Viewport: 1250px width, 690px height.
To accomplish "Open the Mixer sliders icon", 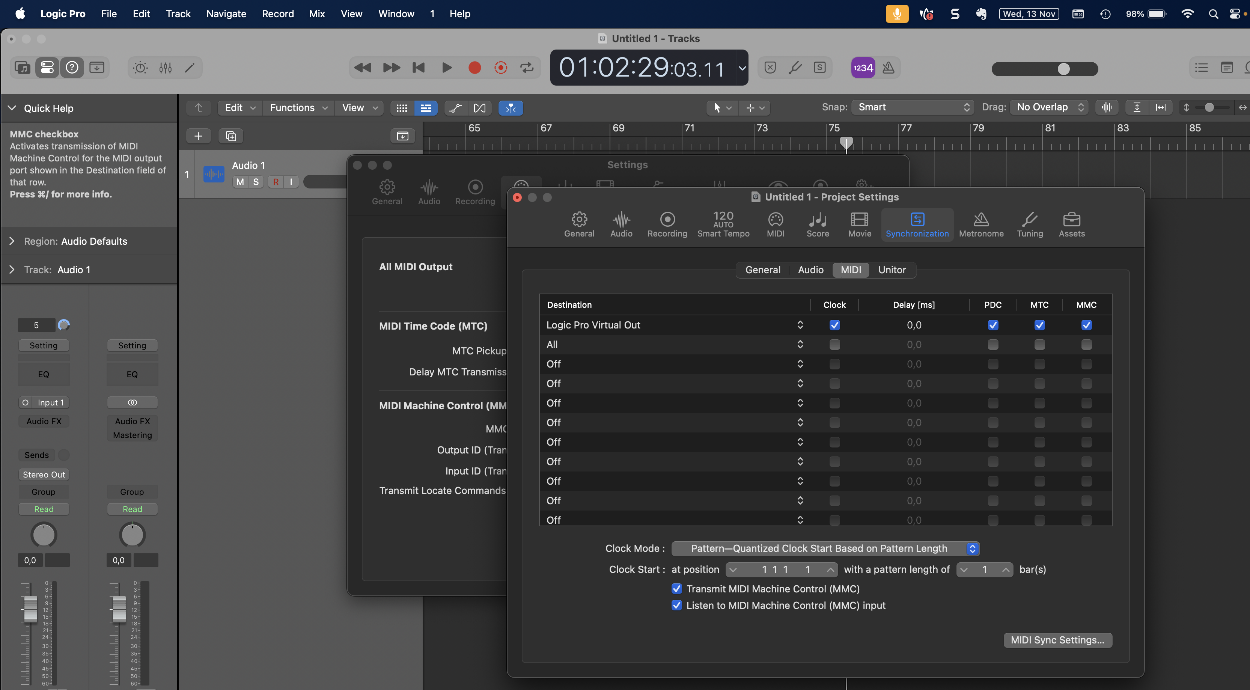I will click(x=166, y=68).
